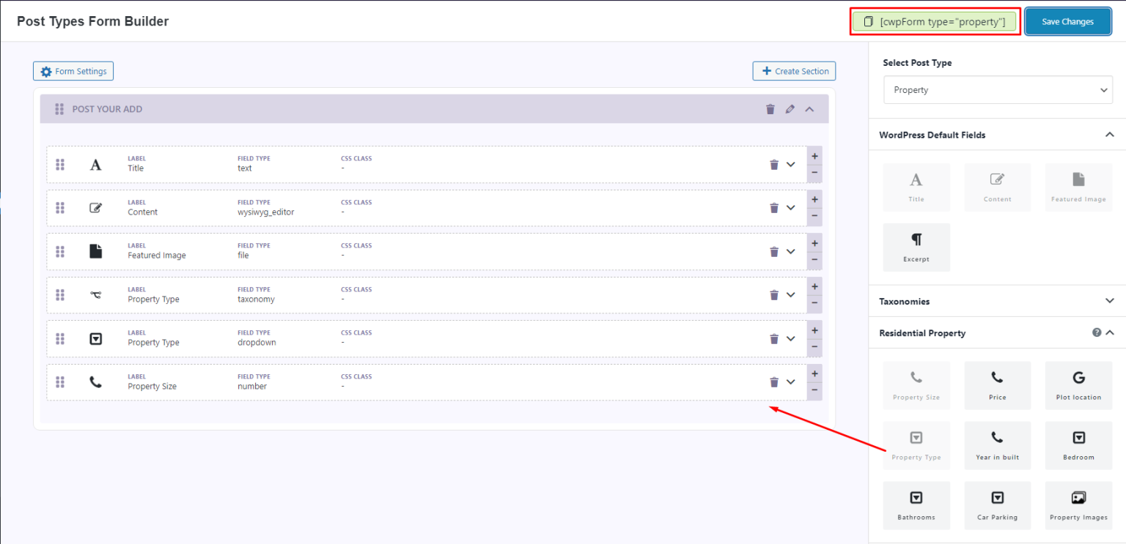Click the Property Images field icon
The image size is (1126, 544).
pos(1078,505)
